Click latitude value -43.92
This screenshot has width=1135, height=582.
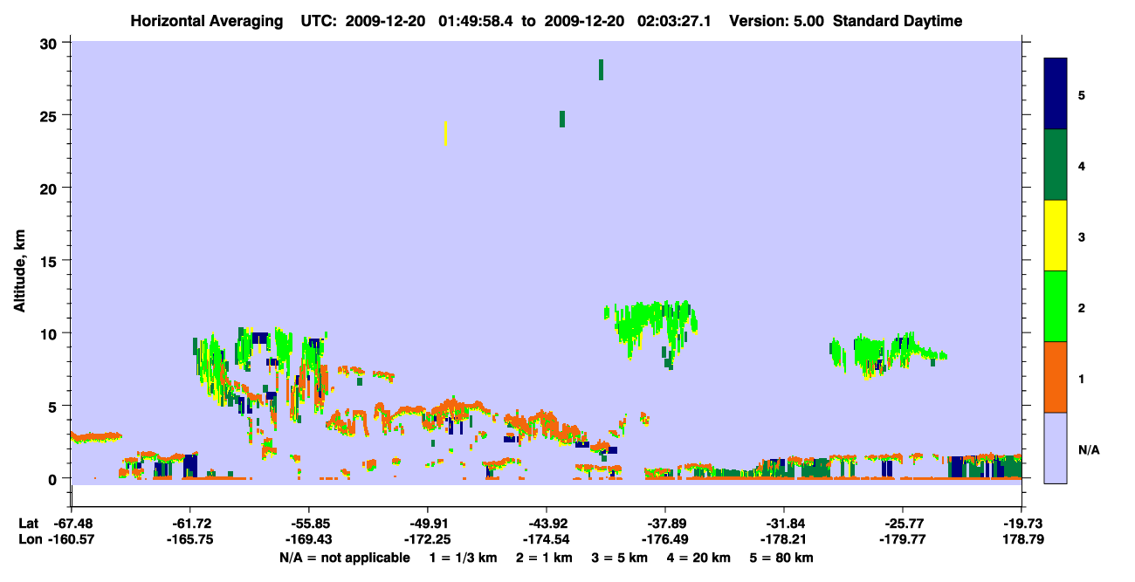click(x=547, y=524)
